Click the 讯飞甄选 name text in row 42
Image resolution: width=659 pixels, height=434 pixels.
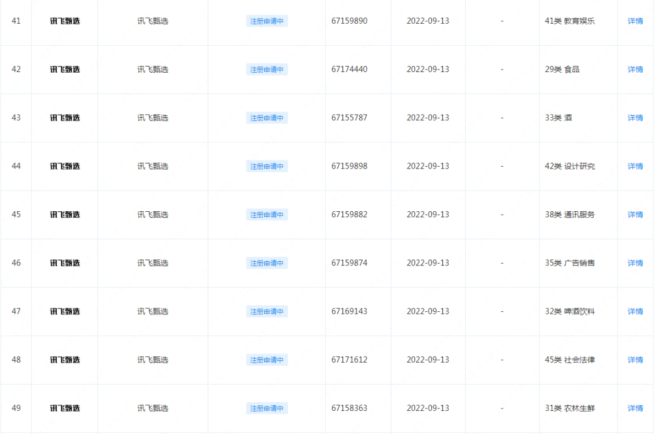153,70
